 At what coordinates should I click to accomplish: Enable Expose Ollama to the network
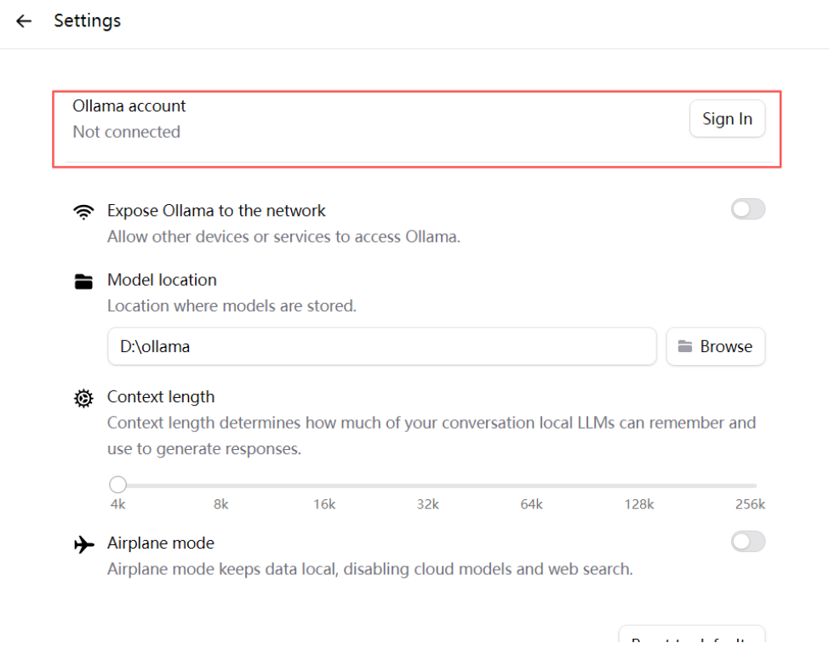(x=748, y=209)
